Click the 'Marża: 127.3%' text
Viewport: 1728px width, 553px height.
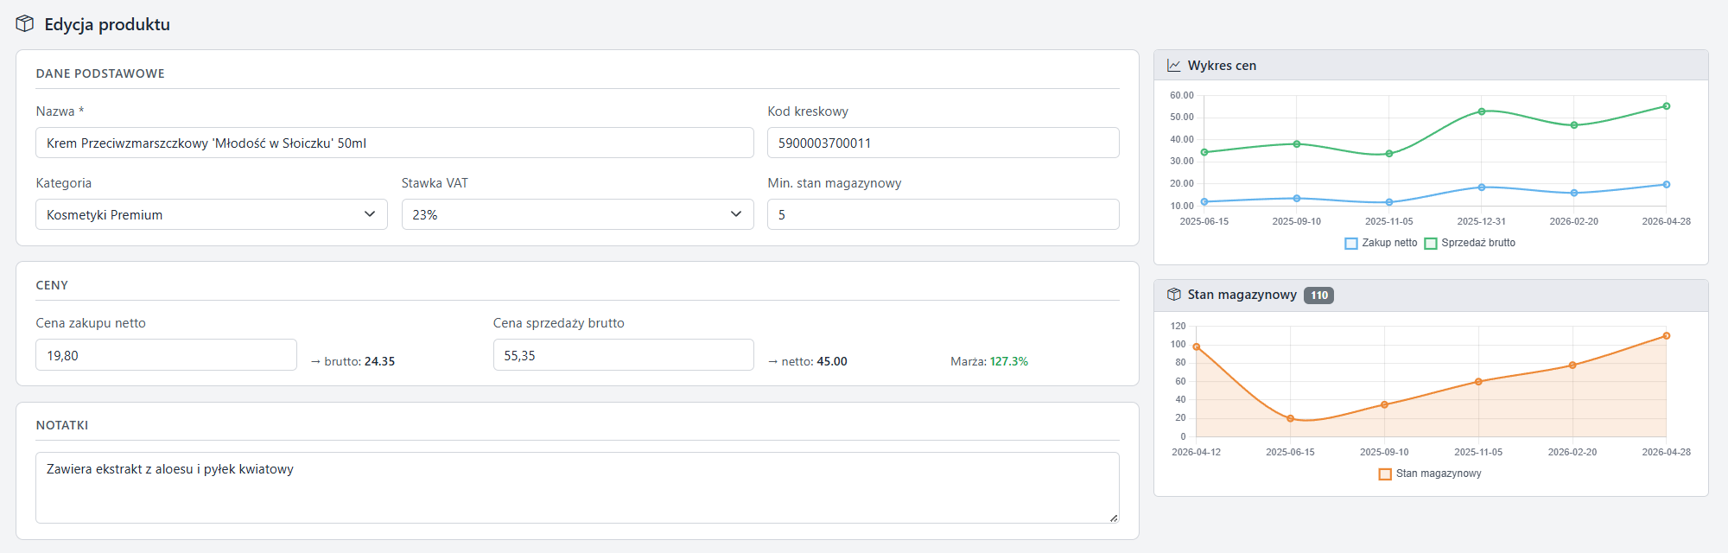pos(989,361)
